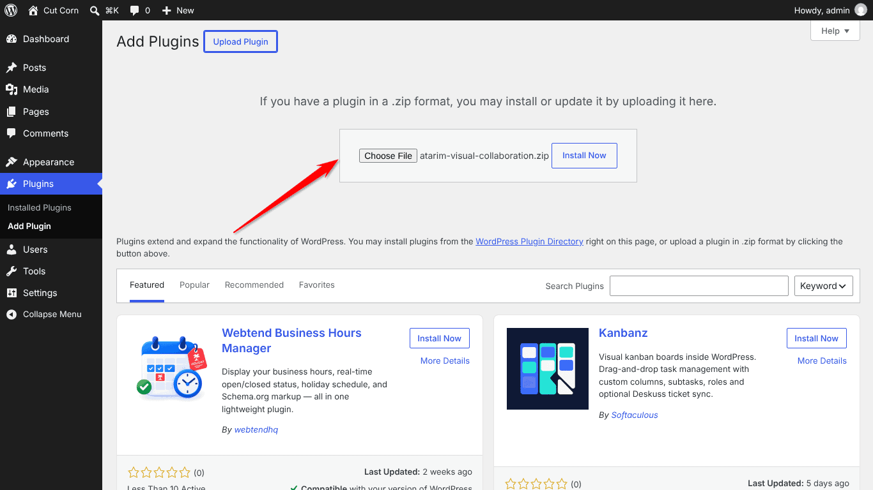View More Details for Kanbanz
Viewport: 873px width, 490px height.
[x=822, y=360]
